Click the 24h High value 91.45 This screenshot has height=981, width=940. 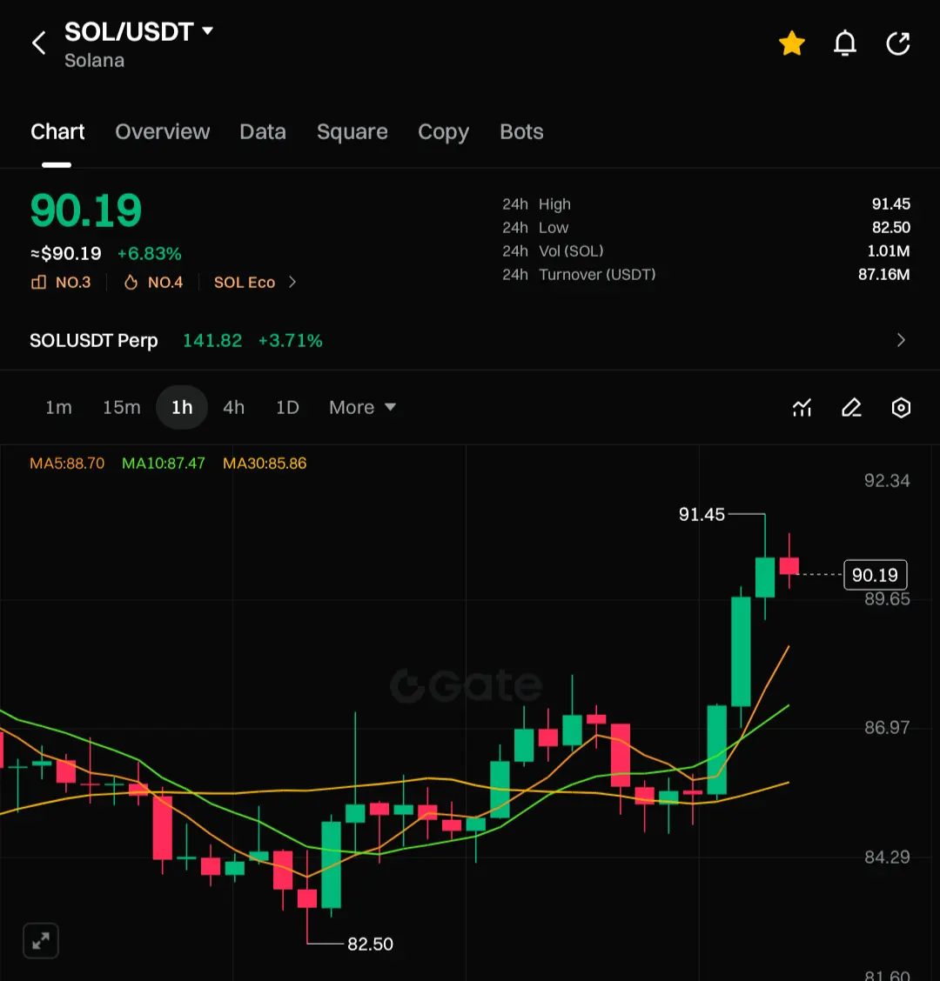[x=890, y=204]
